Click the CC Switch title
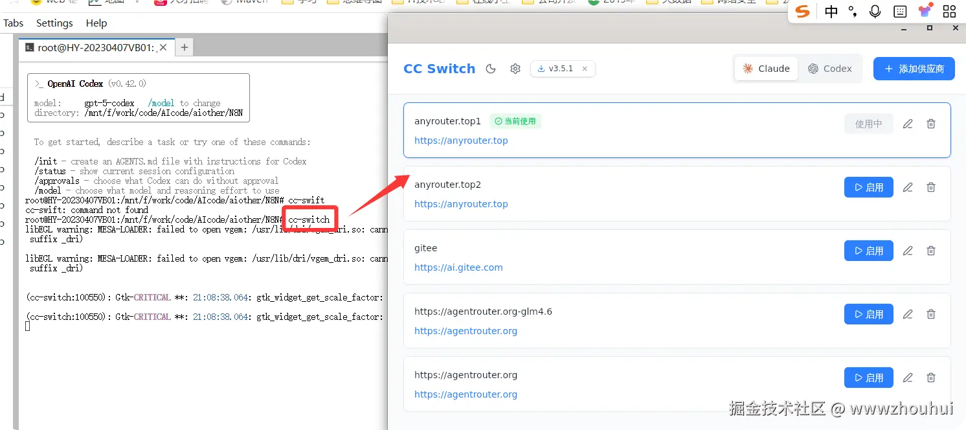Image resolution: width=966 pixels, height=430 pixels. 439,69
